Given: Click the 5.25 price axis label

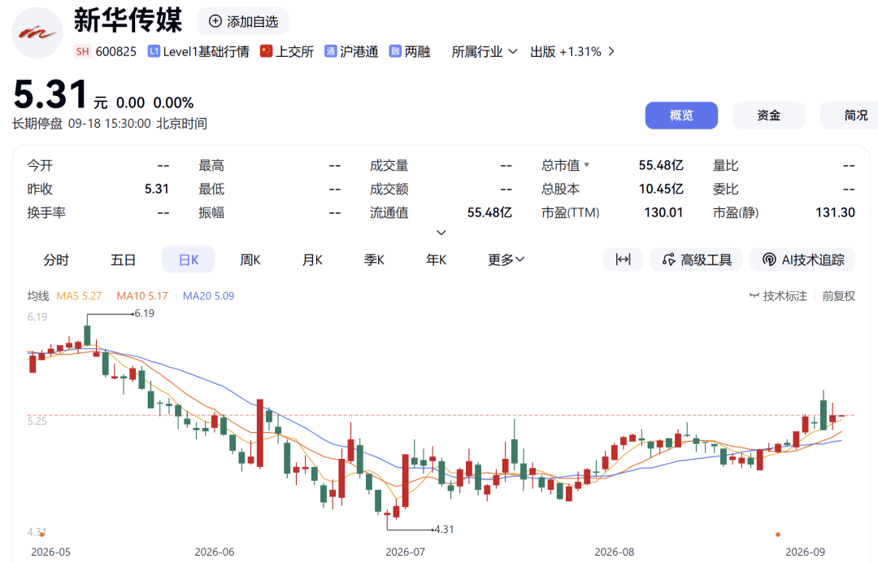Looking at the screenshot, I should point(37,421).
